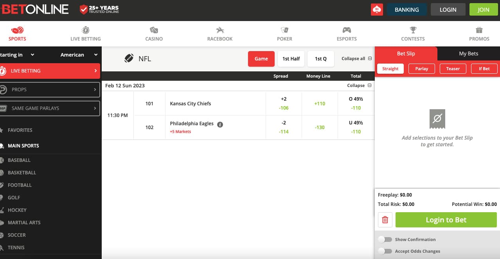This screenshot has width=500, height=259.
Task: Open the Casino dice icon
Action: (154, 30)
